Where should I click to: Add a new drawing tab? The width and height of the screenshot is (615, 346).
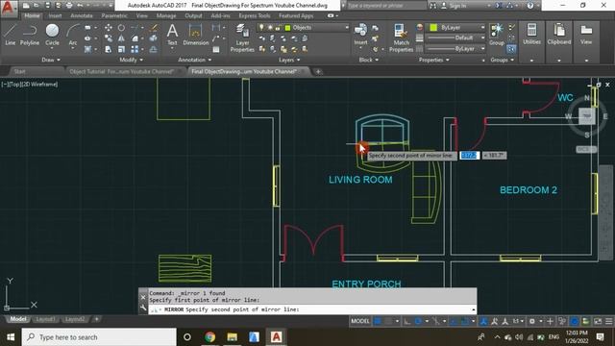[x=318, y=71]
